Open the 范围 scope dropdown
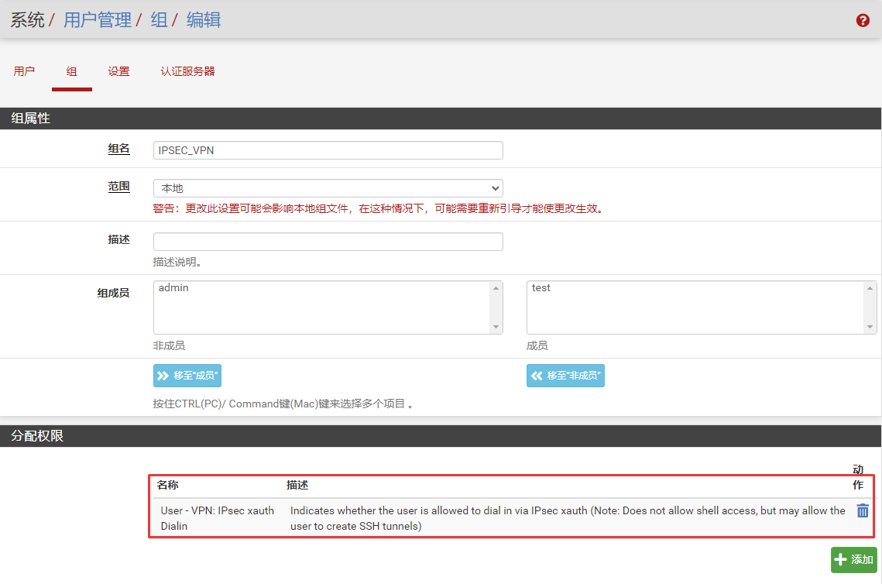Image resolution: width=882 pixels, height=584 pixels. (x=328, y=188)
